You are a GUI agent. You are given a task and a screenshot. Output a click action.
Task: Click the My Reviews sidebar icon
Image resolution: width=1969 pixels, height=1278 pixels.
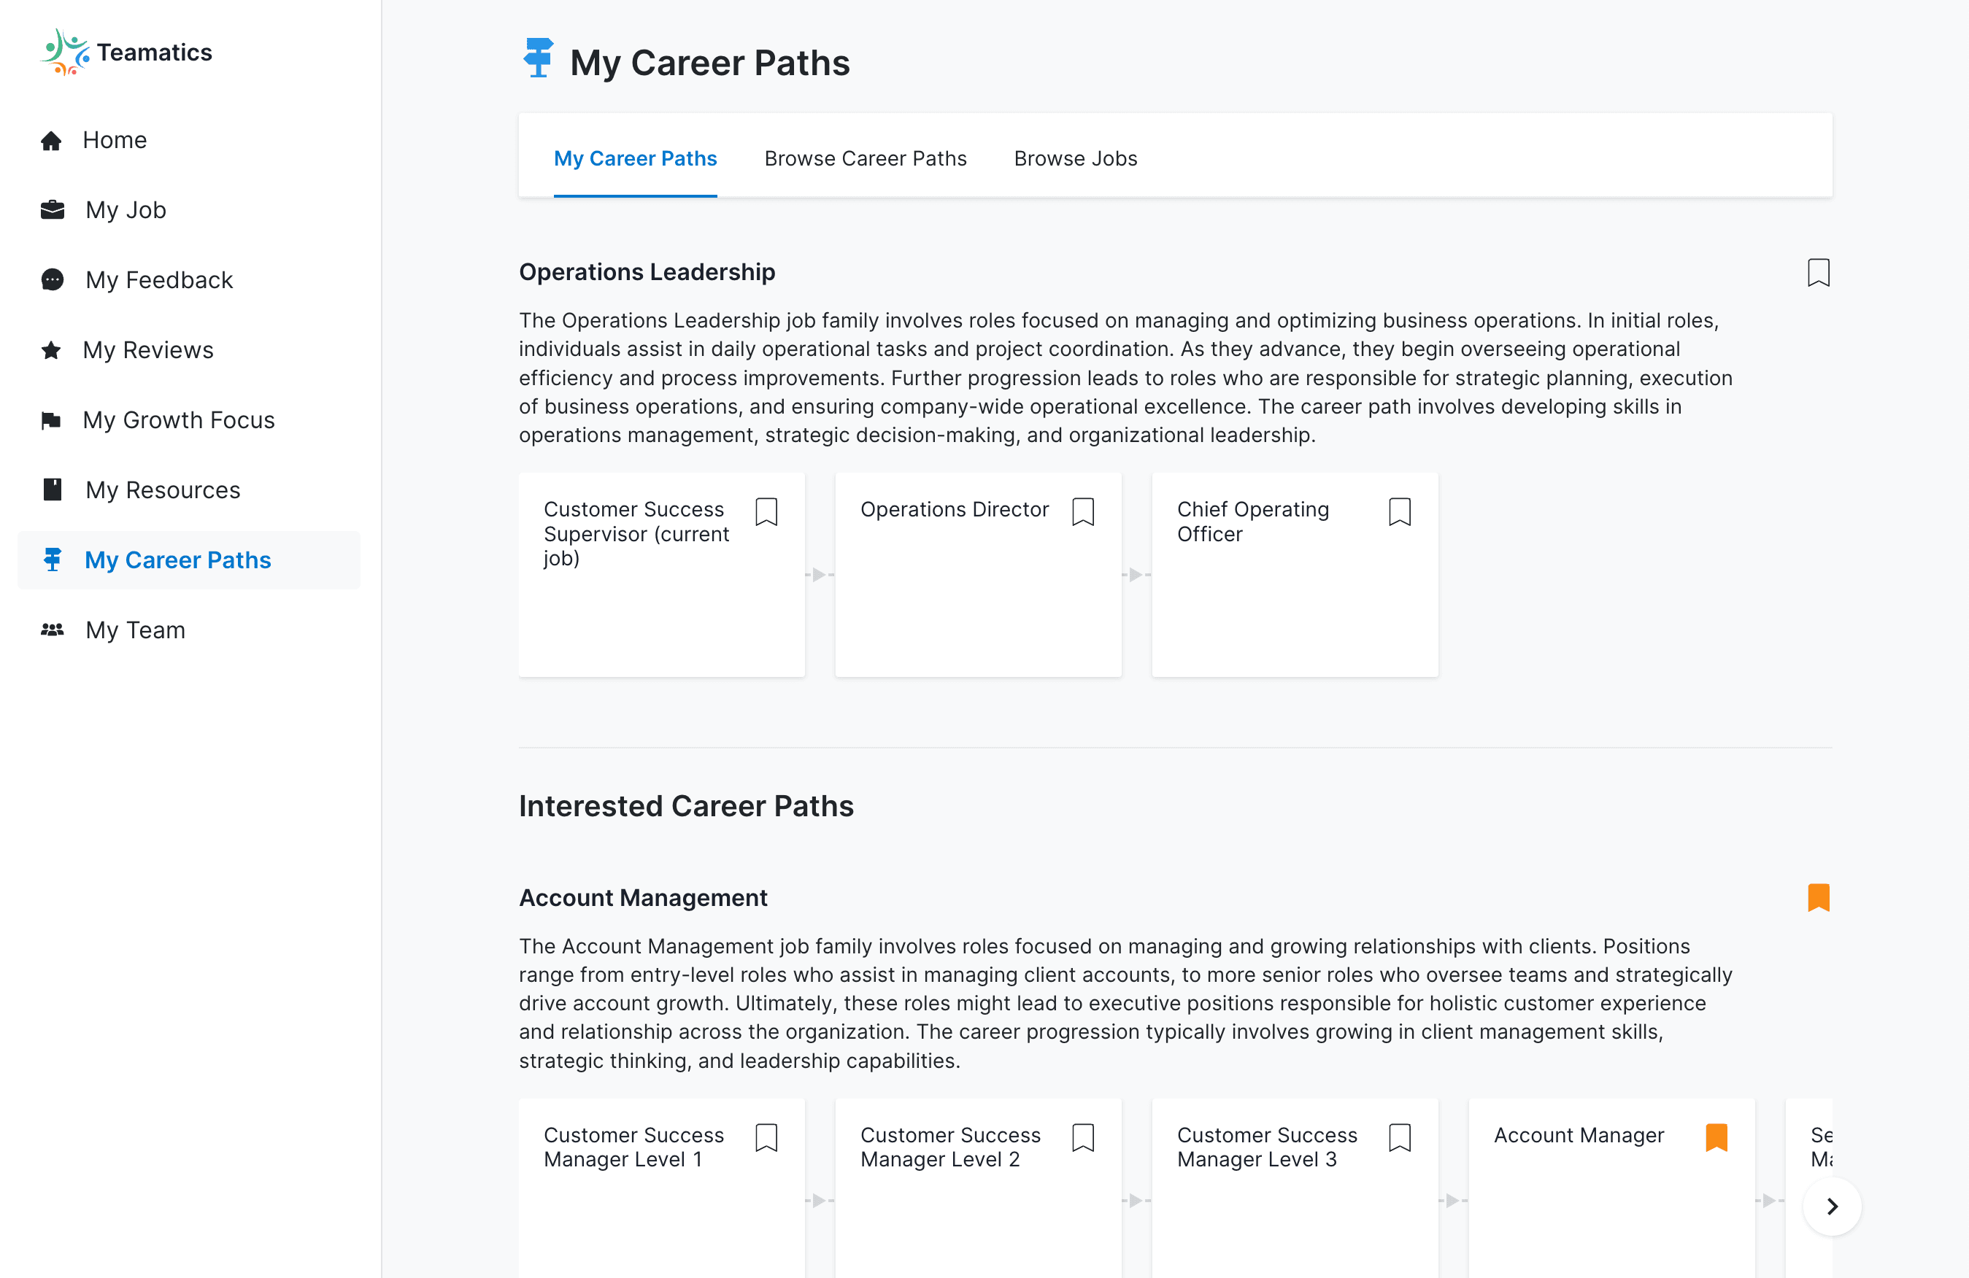click(x=52, y=349)
